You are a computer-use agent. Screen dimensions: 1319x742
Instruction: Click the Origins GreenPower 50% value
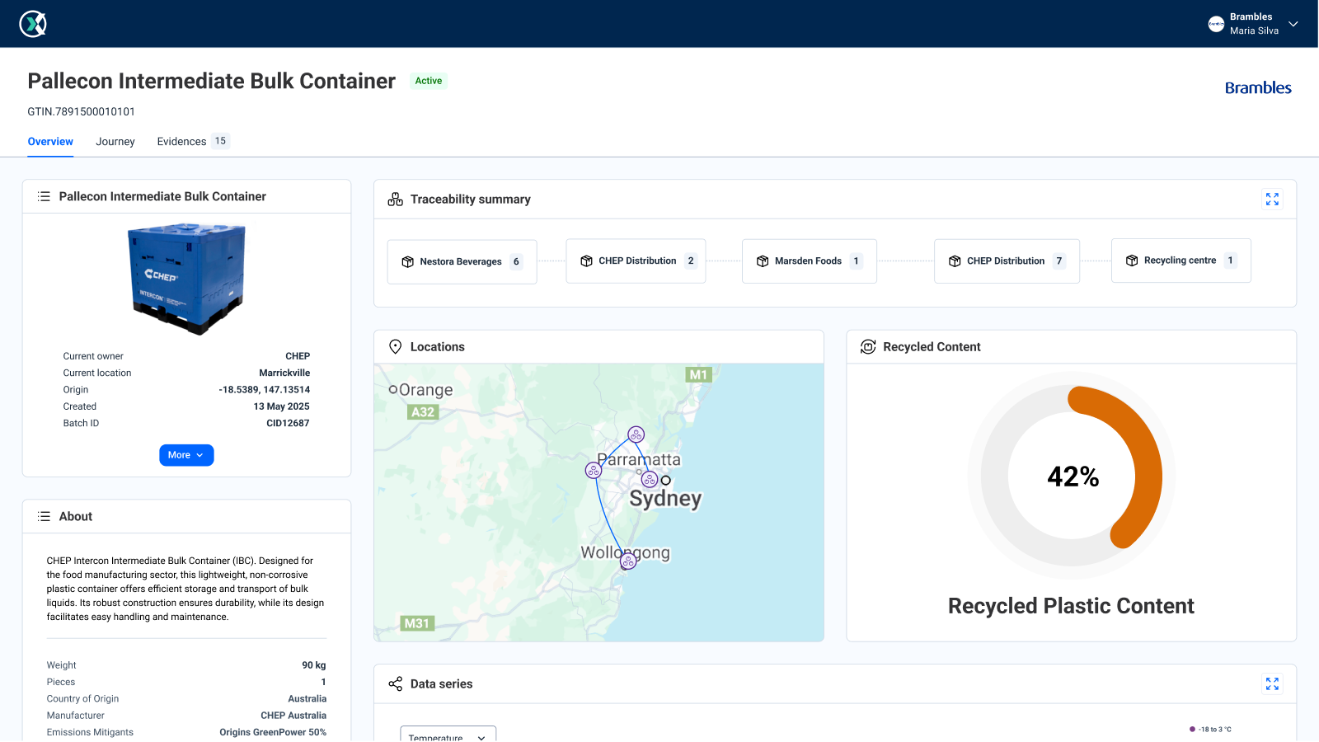[x=273, y=732]
